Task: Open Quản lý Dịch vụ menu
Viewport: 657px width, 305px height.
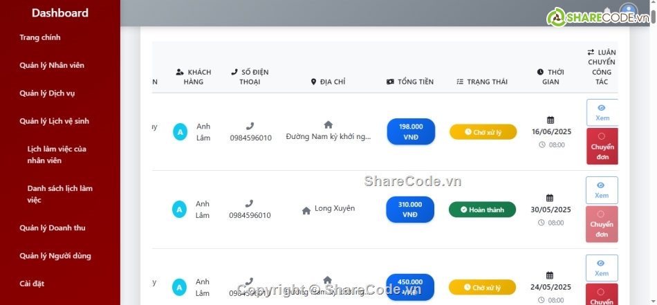Action: point(47,93)
